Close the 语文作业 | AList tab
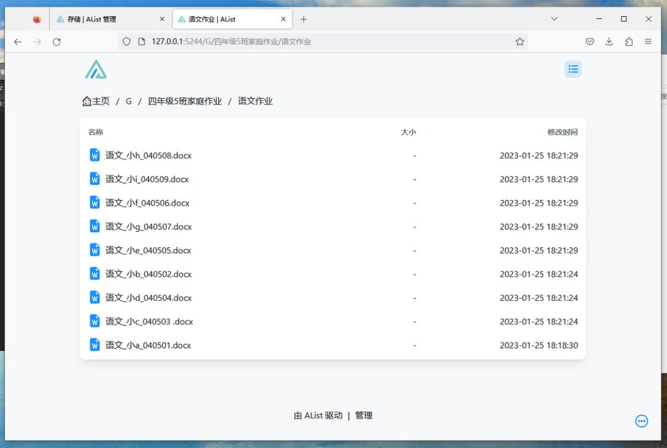Image resolution: width=667 pixels, height=448 pixels. click(283, 19)
